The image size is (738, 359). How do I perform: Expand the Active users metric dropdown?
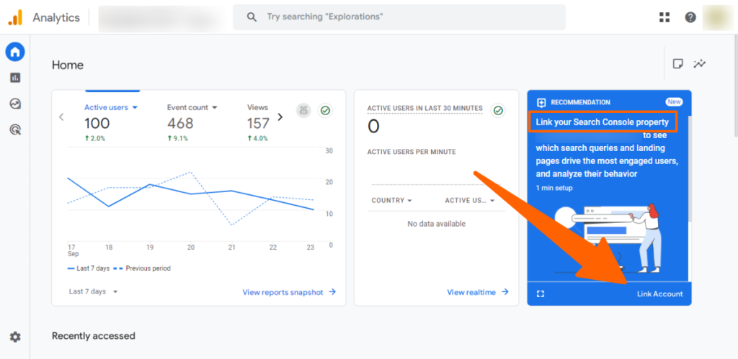click(x=134, y=108)
